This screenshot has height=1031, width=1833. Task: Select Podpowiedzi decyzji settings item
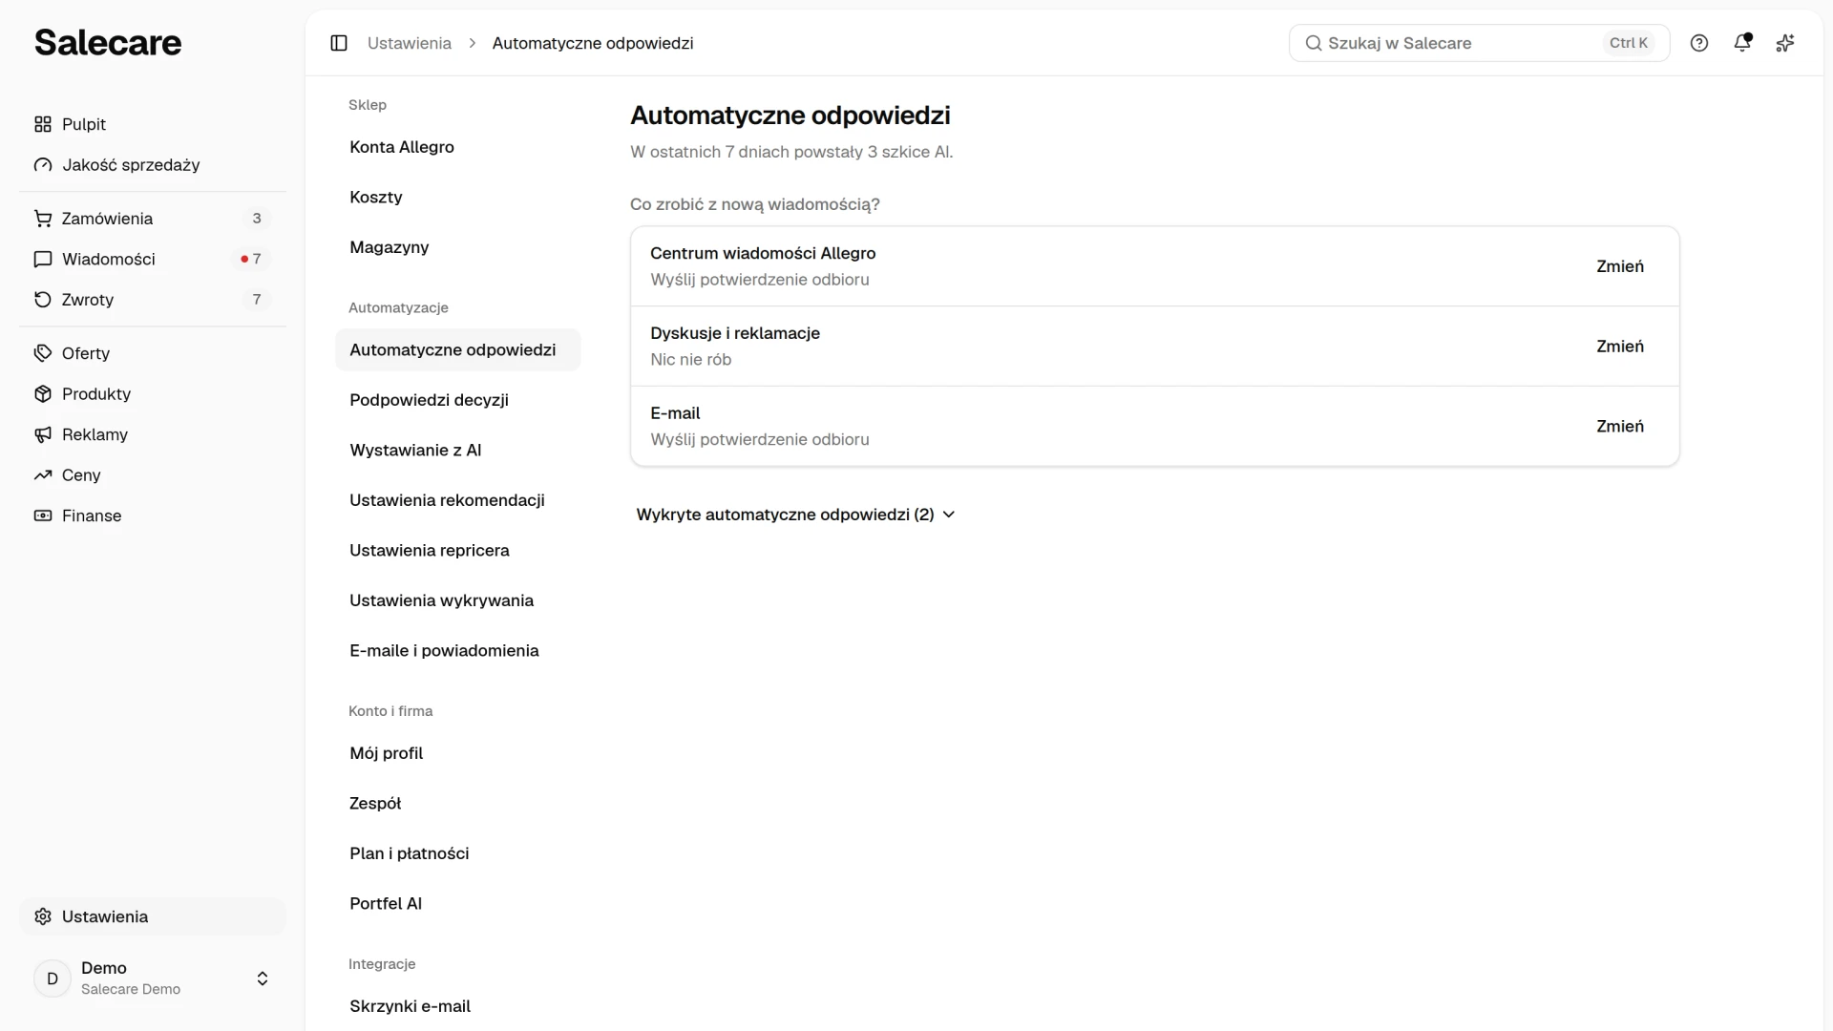[x=458, y=400]
